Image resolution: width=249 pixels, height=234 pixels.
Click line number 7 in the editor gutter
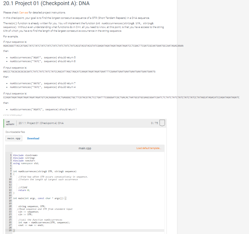click(x=10, y=171)
